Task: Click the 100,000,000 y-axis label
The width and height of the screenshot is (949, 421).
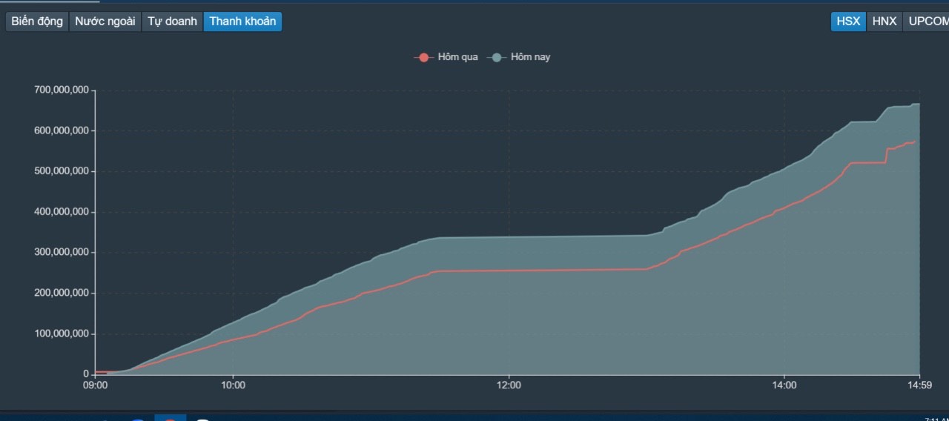Action: [x=61, y=334]
